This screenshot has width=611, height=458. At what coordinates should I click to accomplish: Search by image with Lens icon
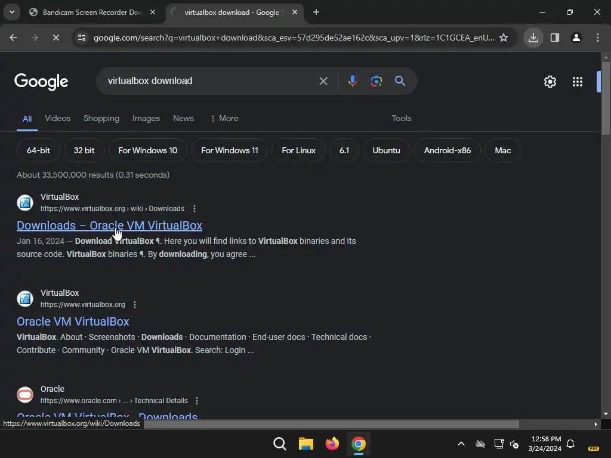coord(376,81)
